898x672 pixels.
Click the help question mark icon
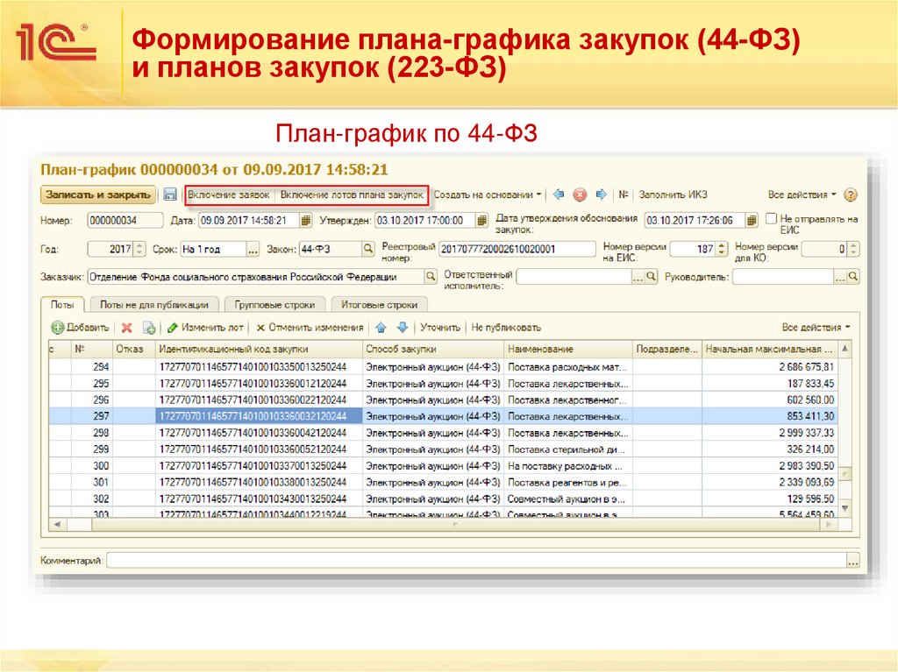tap(850, 193)
